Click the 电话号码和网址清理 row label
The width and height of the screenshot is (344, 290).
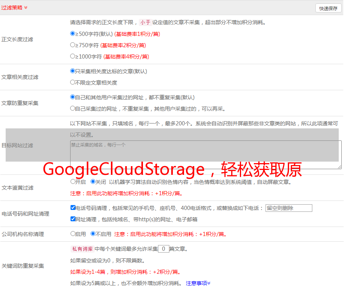coord(25,214)
